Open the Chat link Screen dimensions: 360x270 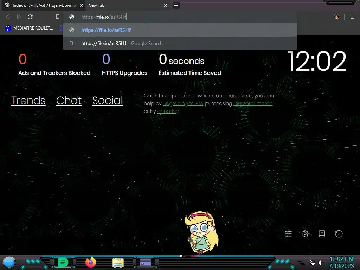(x=69, y=101)
